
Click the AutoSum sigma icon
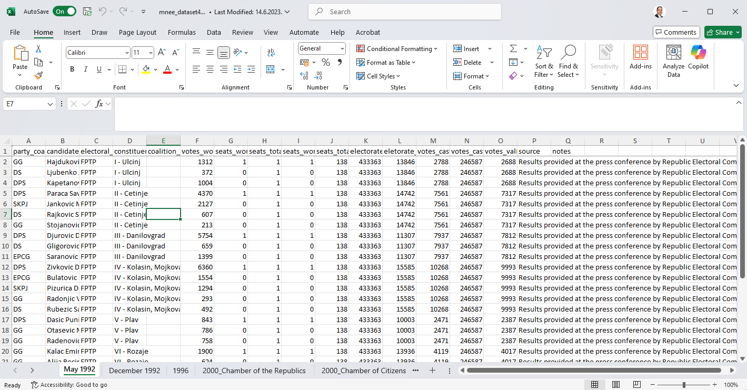513,49
